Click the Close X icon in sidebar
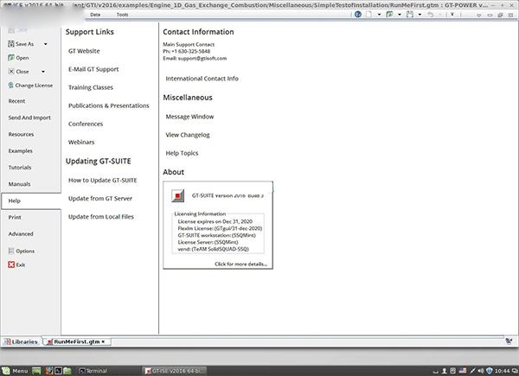 (x=11, y=72)
